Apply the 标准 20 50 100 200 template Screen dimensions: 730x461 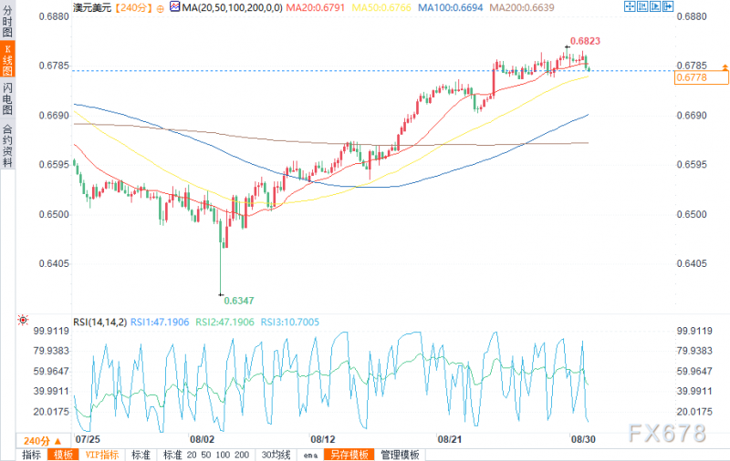206,455
